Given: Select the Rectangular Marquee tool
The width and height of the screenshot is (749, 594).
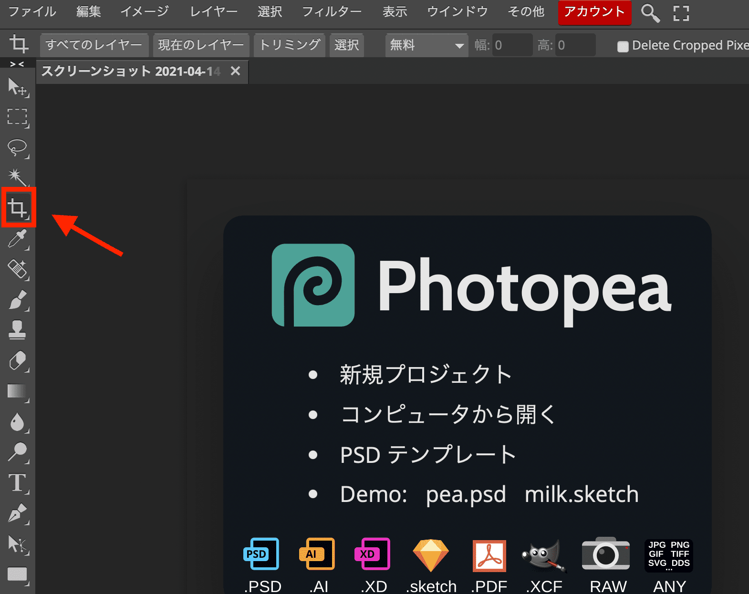Looking at the screenshot, I should coord(18,117).
